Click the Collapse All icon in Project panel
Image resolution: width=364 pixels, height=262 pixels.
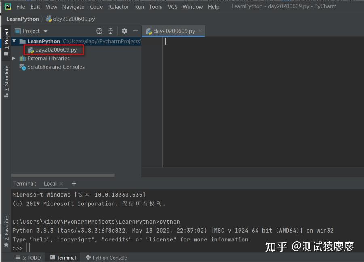[110, 31]
